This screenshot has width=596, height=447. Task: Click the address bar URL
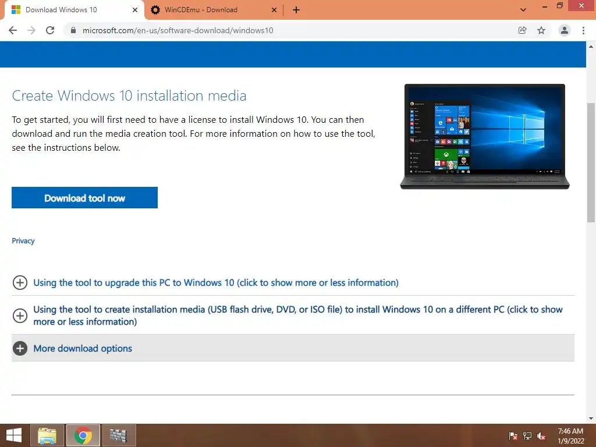coord(178,30)
